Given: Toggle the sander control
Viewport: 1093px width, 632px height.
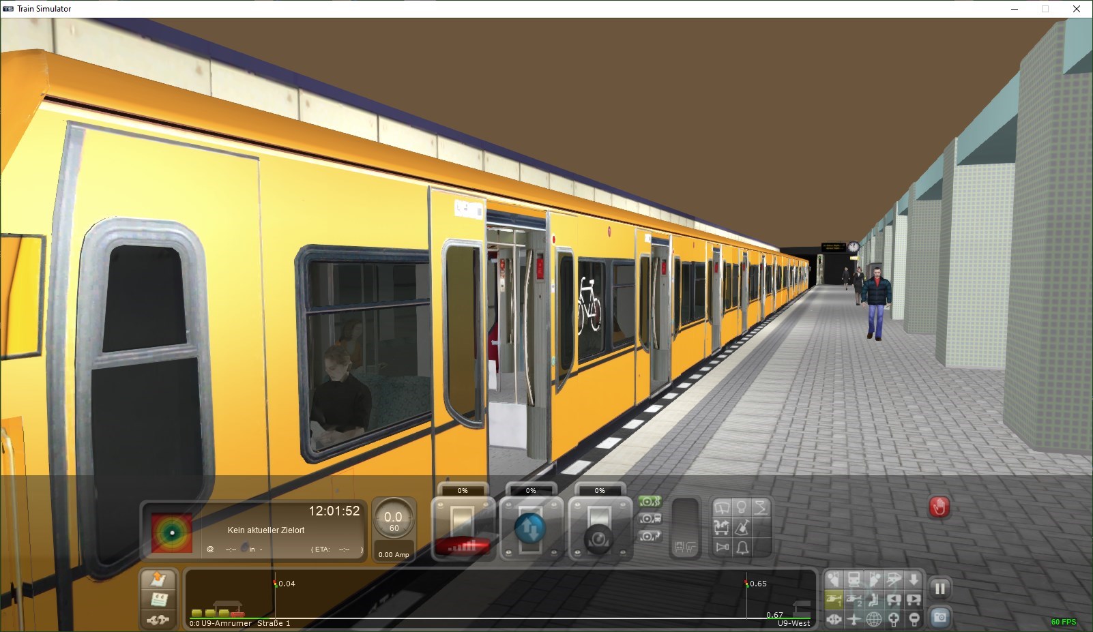Looking at the screenshot, I should (x=742, y=527).
